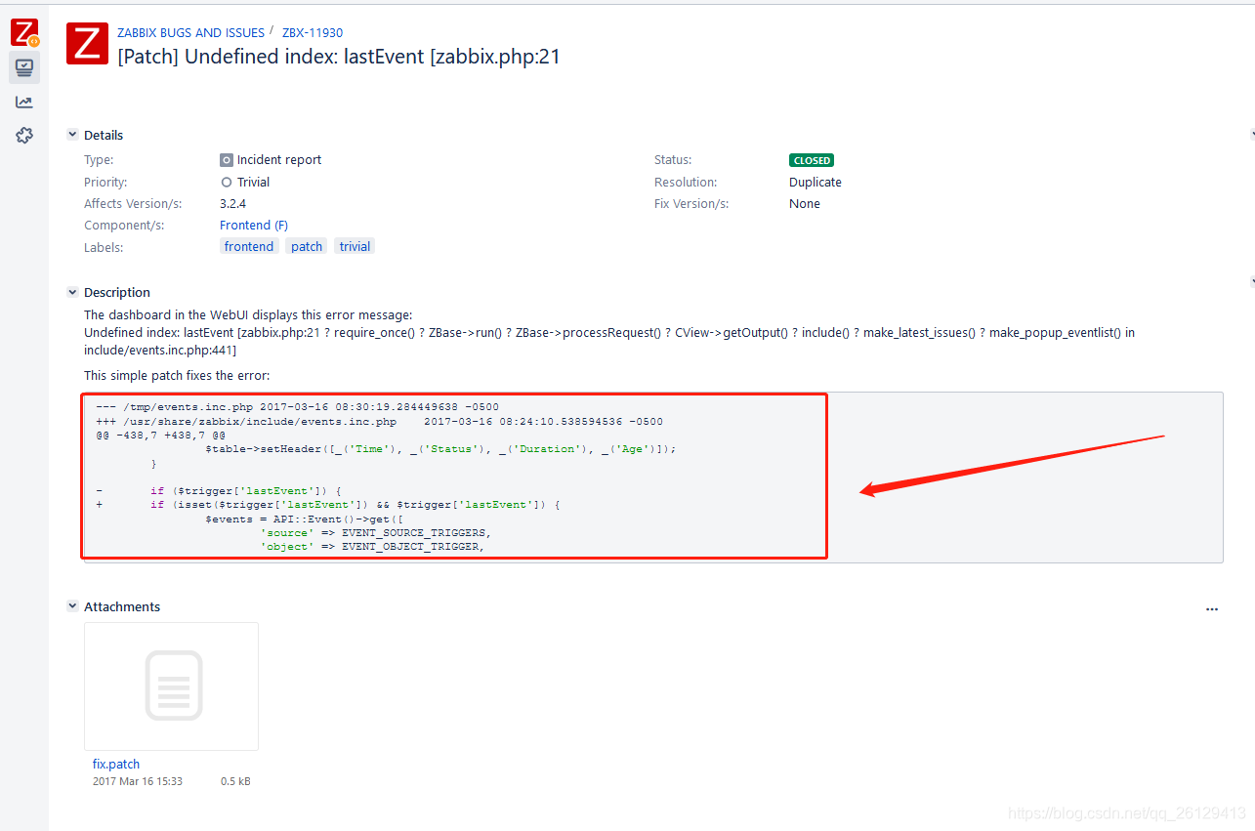Click the added isset($trigger['lastEvent']) line

tap(327, 505)
